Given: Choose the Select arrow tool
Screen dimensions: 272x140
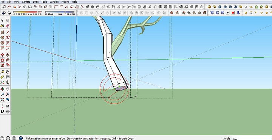Looking at the screenshot, I should pos(2,20).
